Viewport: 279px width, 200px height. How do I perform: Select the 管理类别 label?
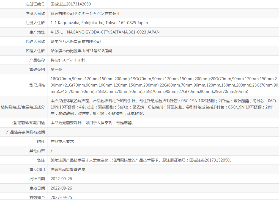[x=37, y=70]
